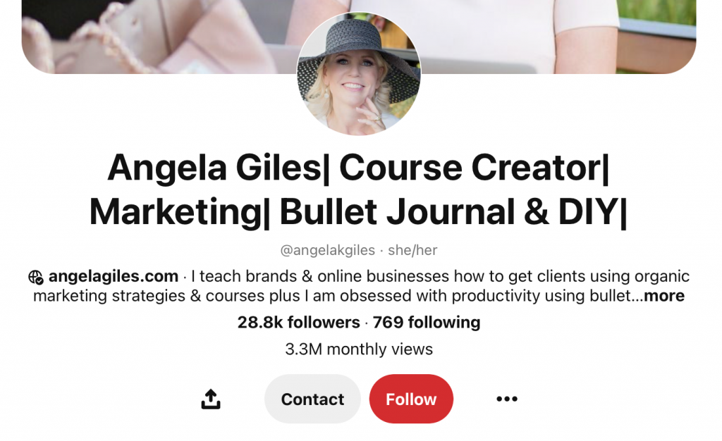Click the she/her pronouns label

[x=412, y=250]
